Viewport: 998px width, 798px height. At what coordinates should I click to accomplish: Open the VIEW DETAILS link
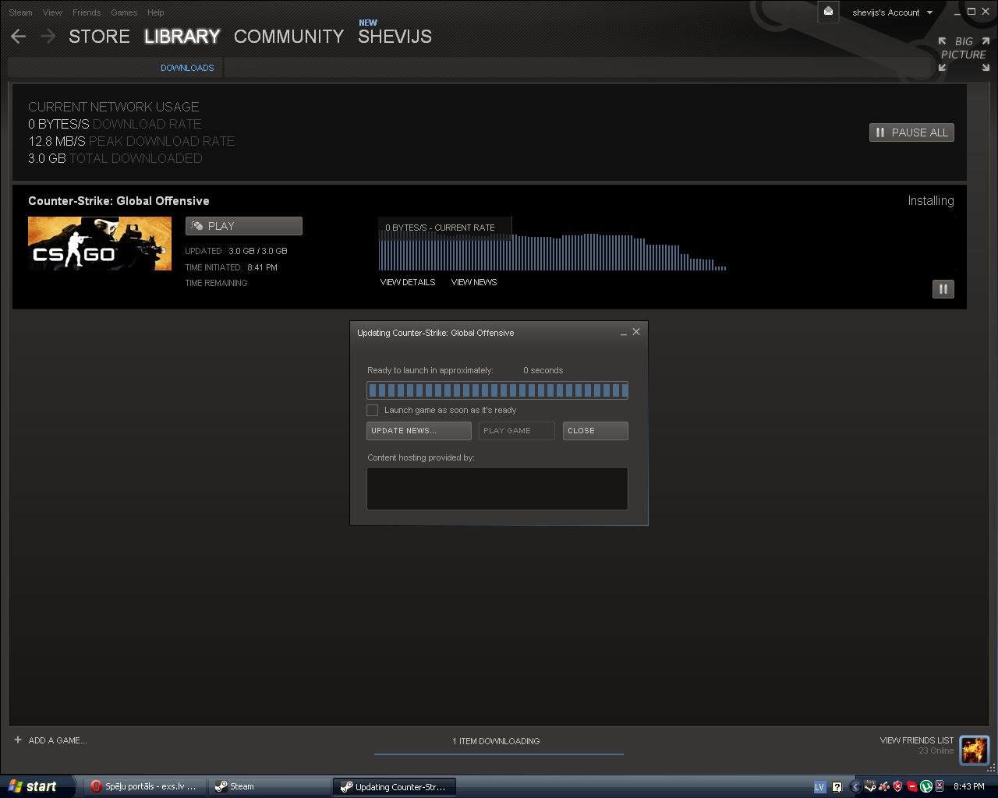[408, 282]
